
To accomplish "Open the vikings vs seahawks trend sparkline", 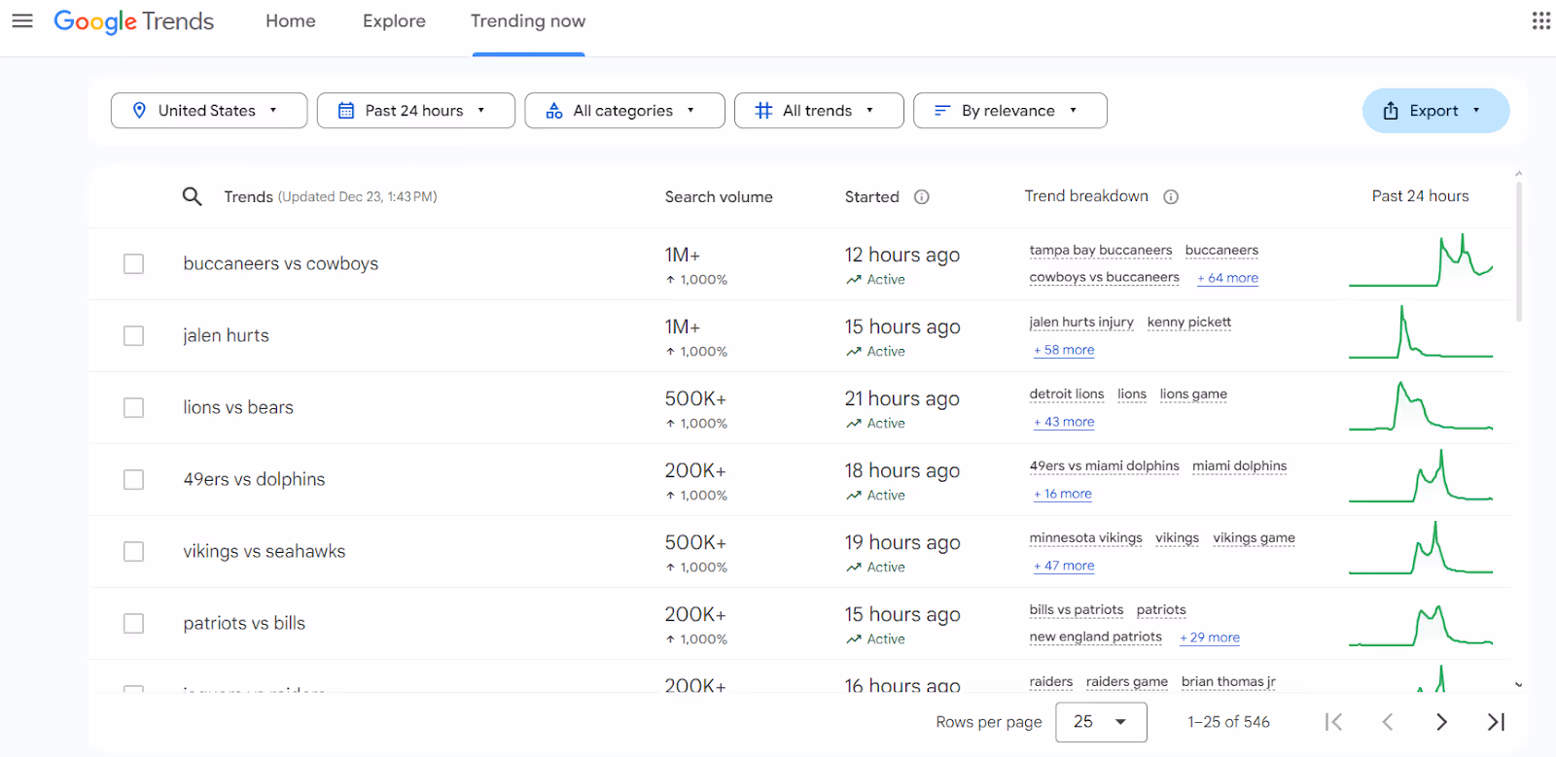I will [x=1421, y=549].
